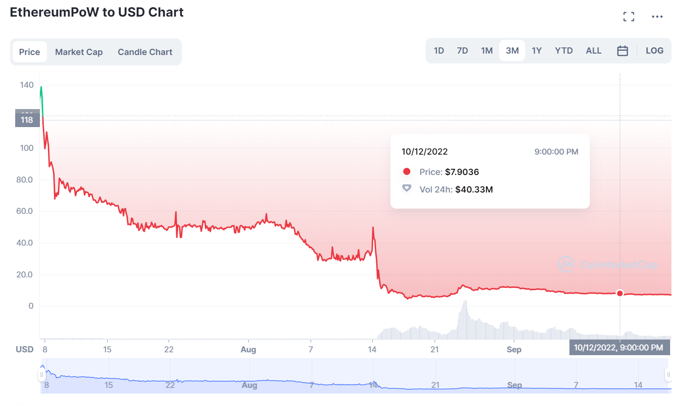Select the 7D time range

coord(463,51)
